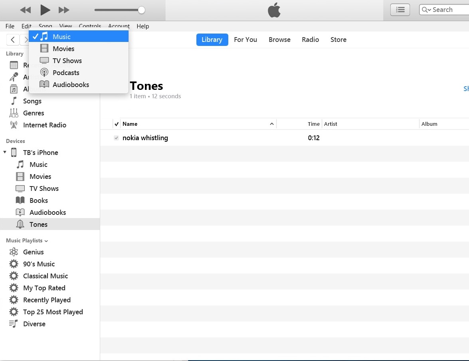Skip forward with the fast-forward button
Screen dimensions: 469x361
click(64, 10)
